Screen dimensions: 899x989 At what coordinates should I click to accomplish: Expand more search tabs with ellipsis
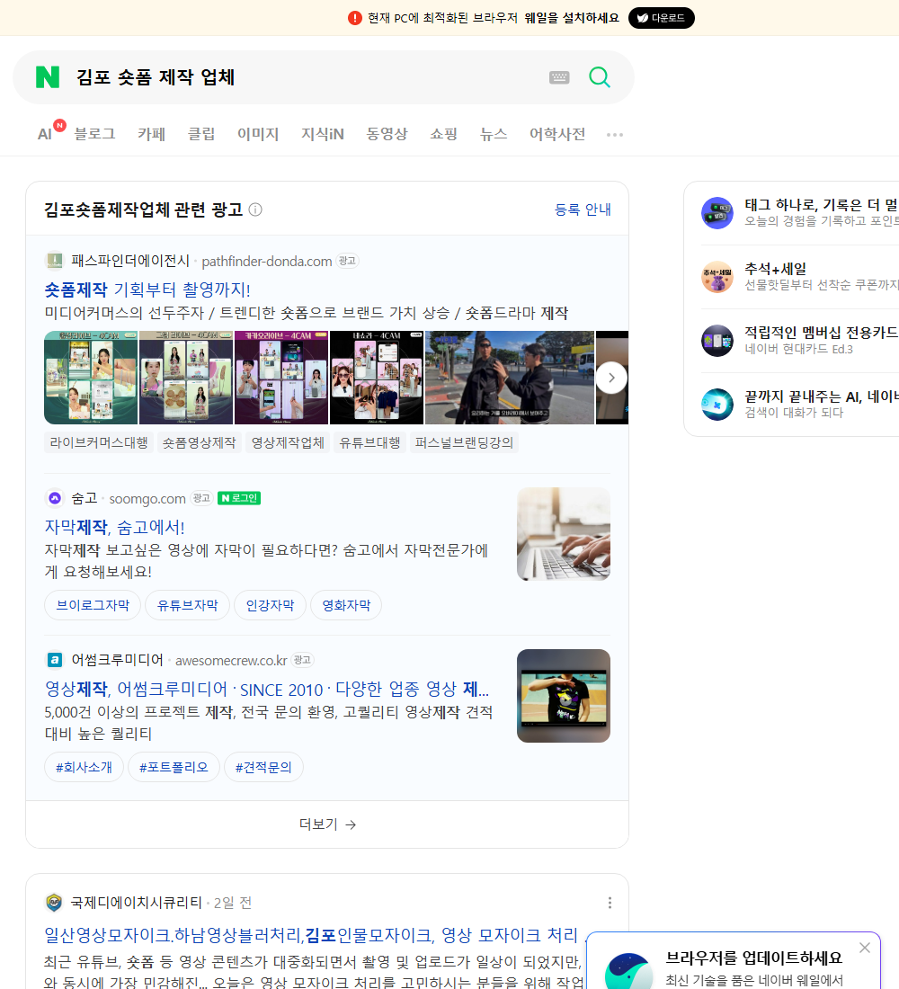[x=615, y=134]
